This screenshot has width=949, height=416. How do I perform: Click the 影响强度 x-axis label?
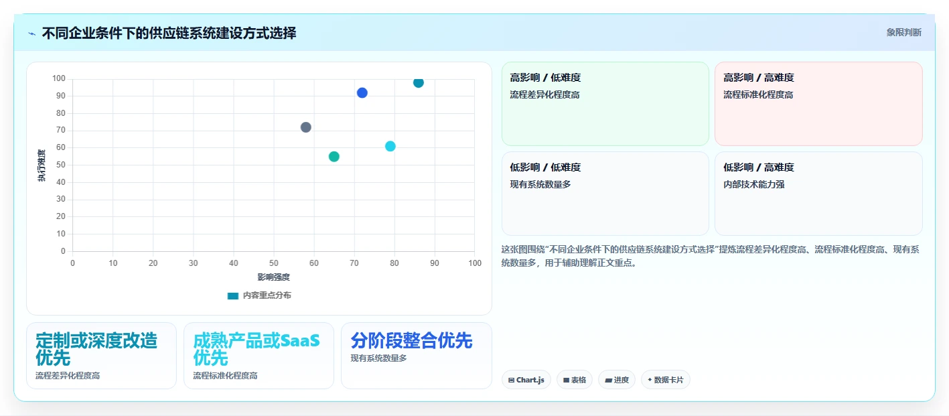(x=274, y=277)
